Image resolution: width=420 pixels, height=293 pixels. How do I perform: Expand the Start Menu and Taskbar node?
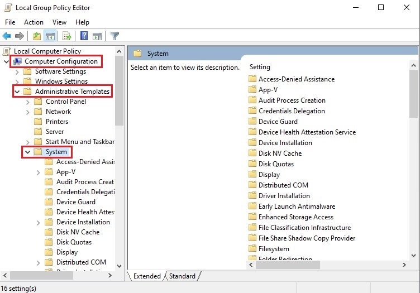27,142
